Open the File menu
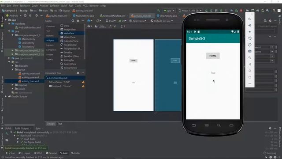The width and height of the screenshot is (282, 159). tap(3, 6)
